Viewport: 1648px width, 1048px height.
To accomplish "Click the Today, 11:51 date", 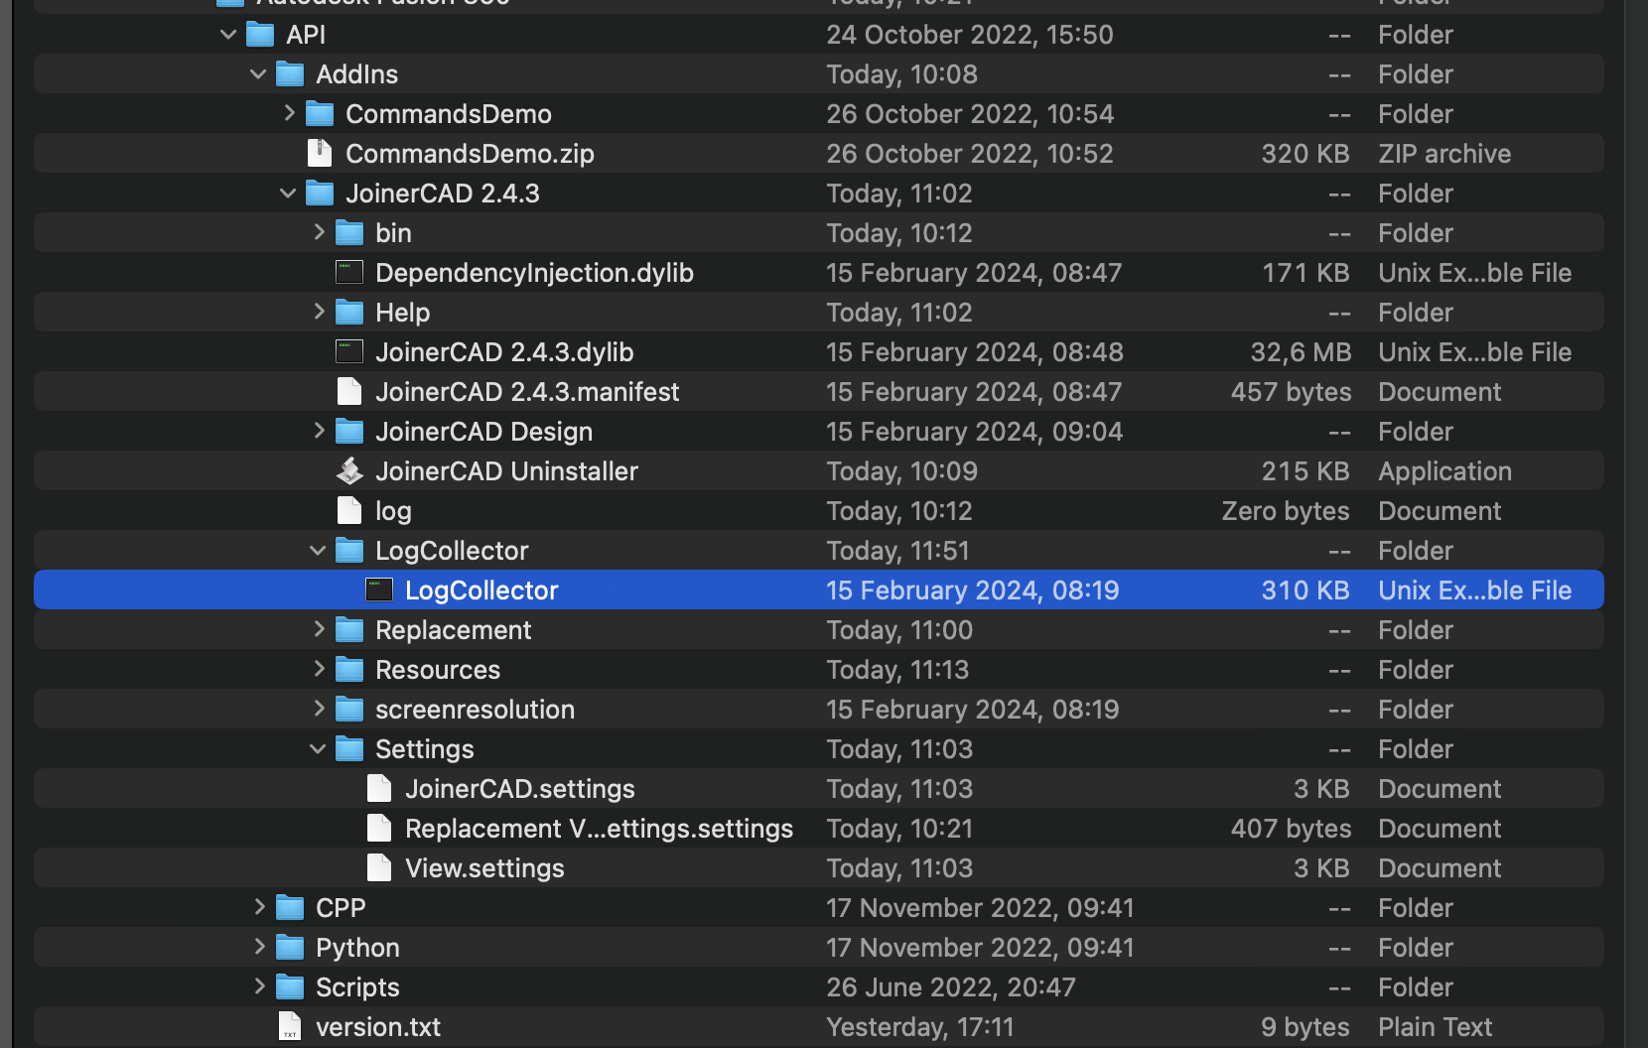I will (x=897, y=551).
